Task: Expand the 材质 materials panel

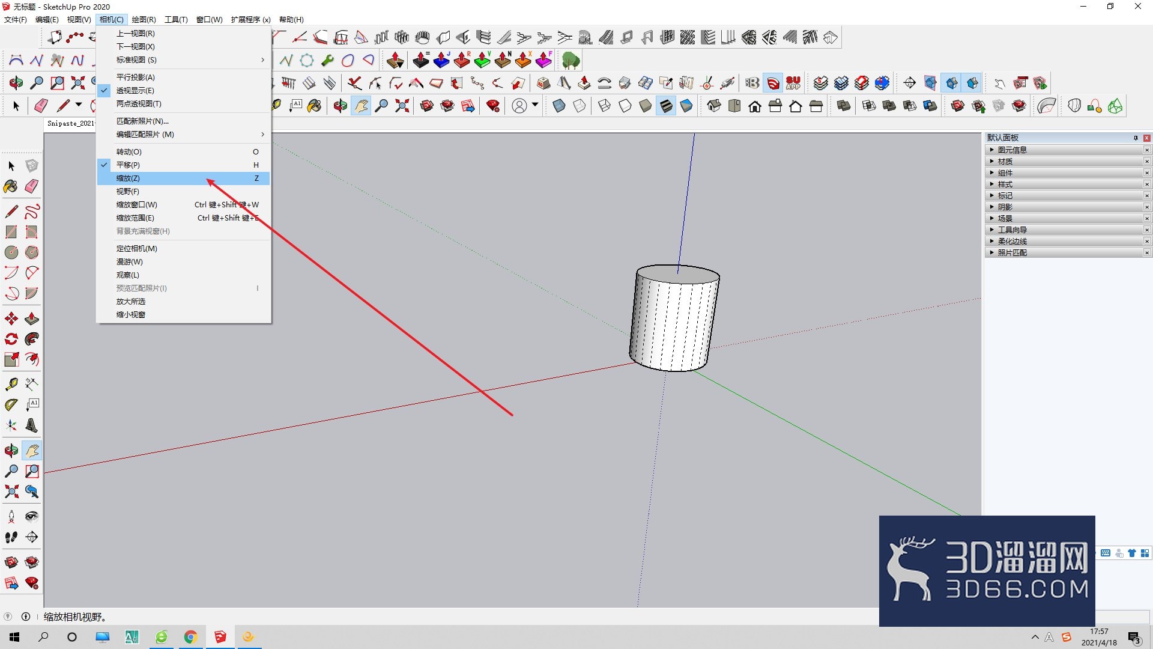Action: click(1068, 161)
